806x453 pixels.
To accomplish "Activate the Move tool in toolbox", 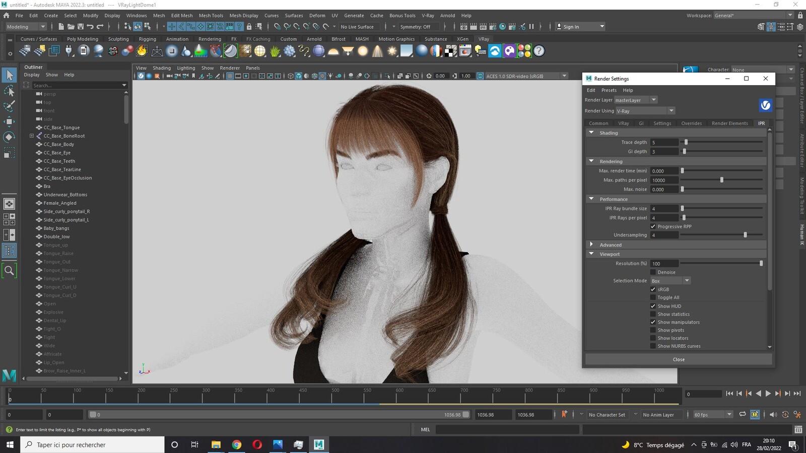I will [9, 121].
